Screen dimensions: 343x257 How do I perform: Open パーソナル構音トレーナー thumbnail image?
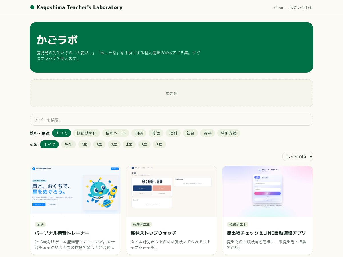(x=75, y=191)
